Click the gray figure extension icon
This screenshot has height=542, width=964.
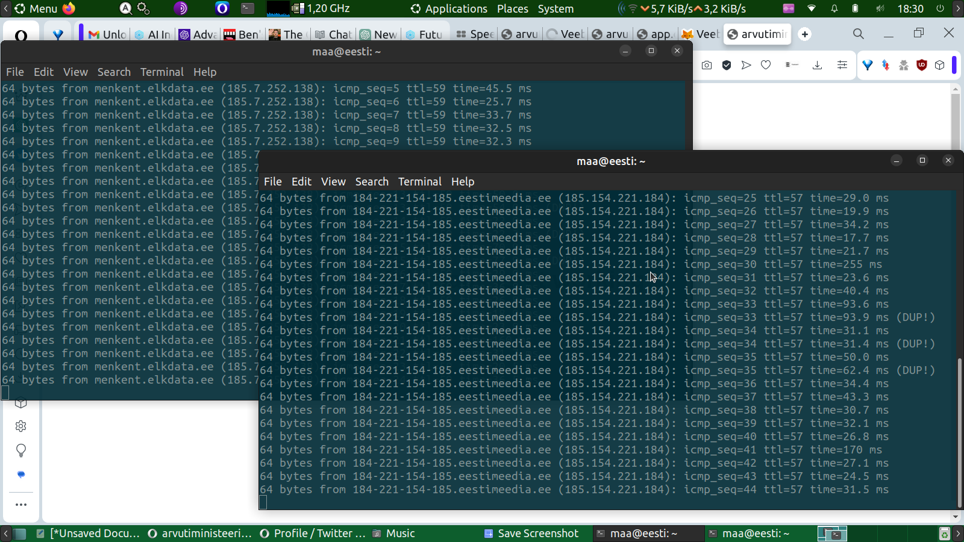point(904,65)
